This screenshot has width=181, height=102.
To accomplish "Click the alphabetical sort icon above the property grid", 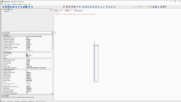I will [x=4, y=33].
